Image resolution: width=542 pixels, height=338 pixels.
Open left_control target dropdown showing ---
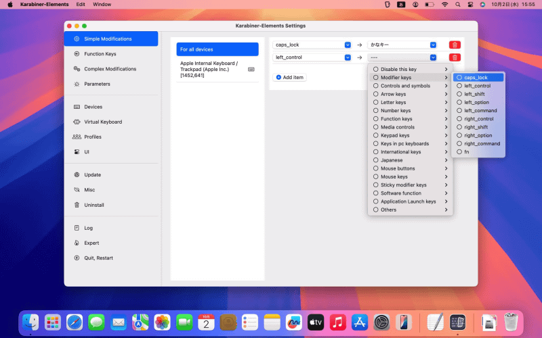coord(402,57)
